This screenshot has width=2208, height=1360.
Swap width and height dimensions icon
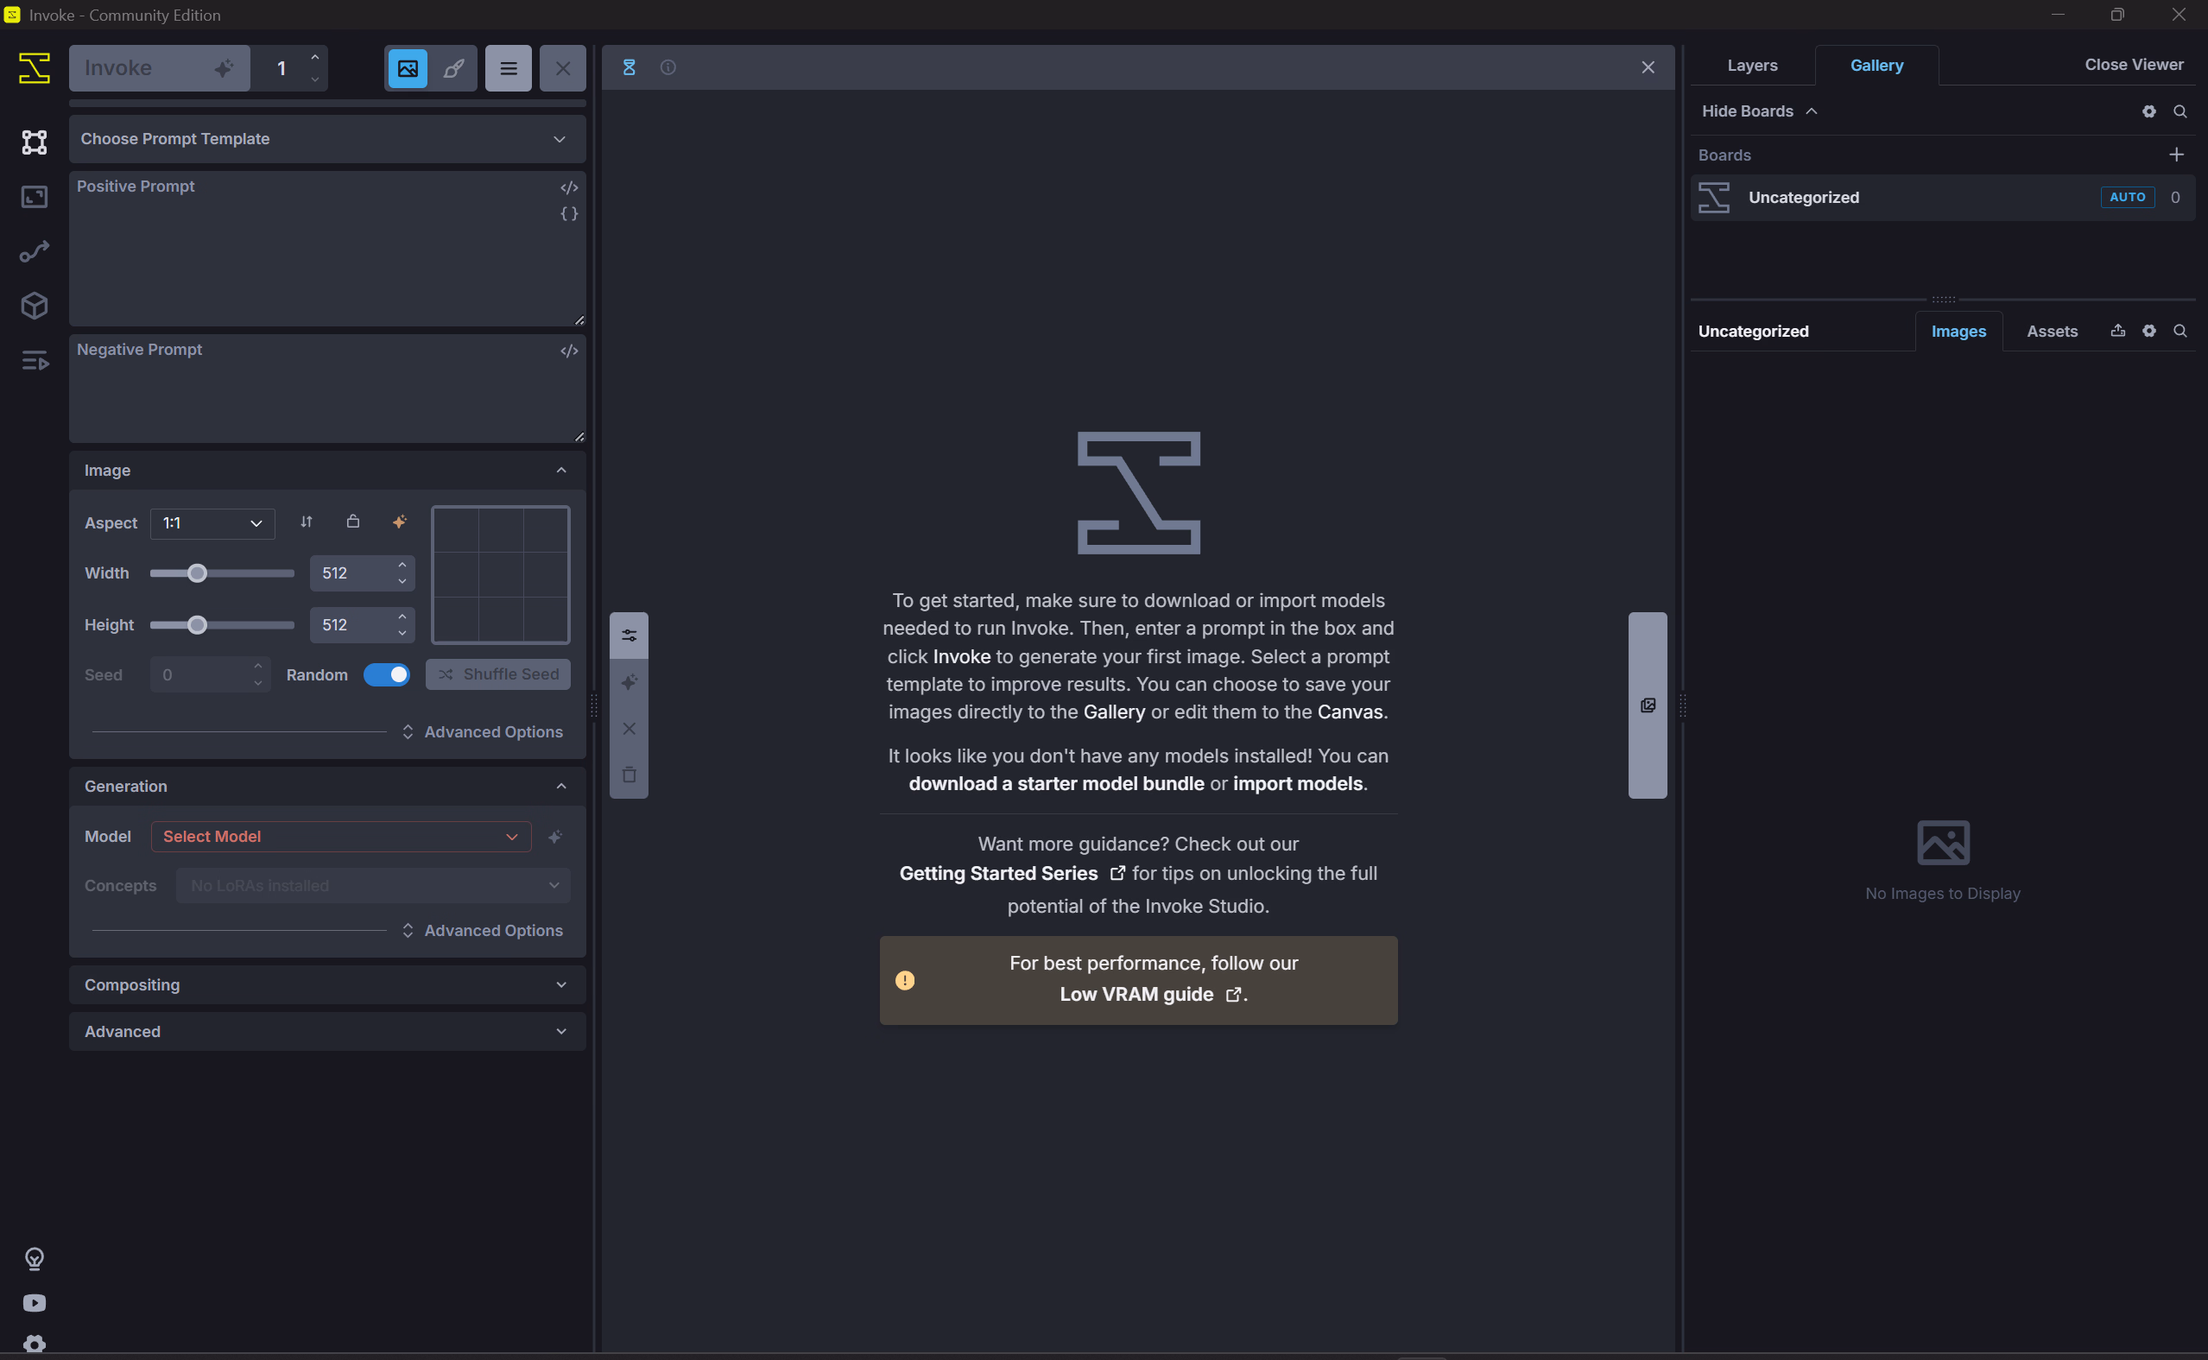tap(307, 522)
